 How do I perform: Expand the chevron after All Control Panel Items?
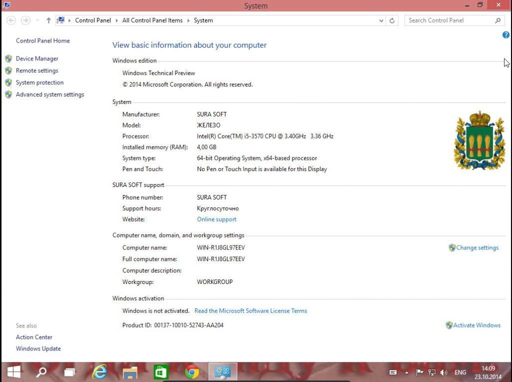coord(188,20)
